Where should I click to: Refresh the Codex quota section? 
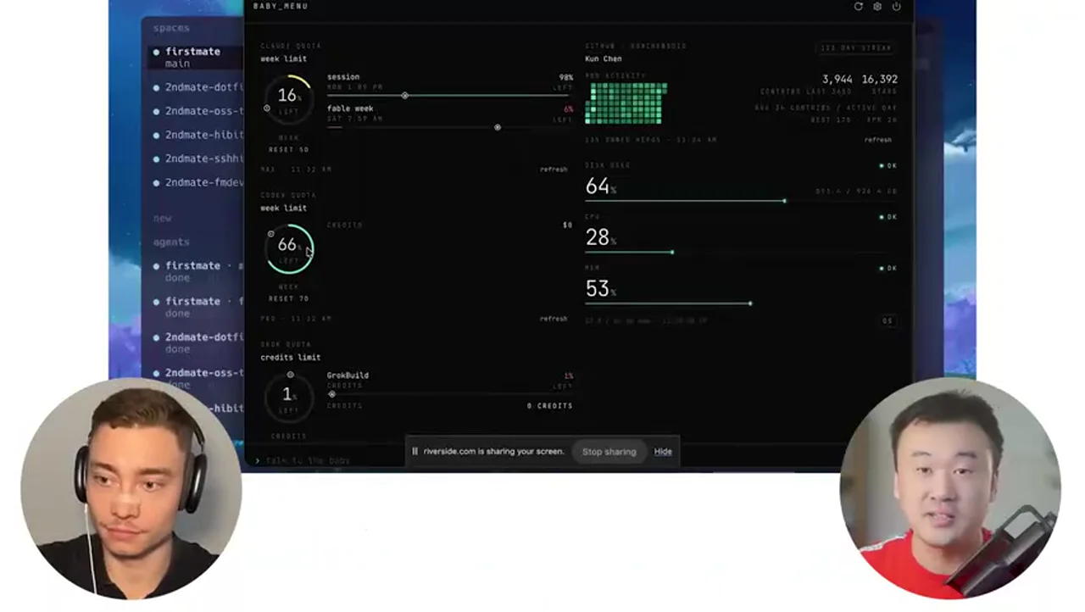554,319
